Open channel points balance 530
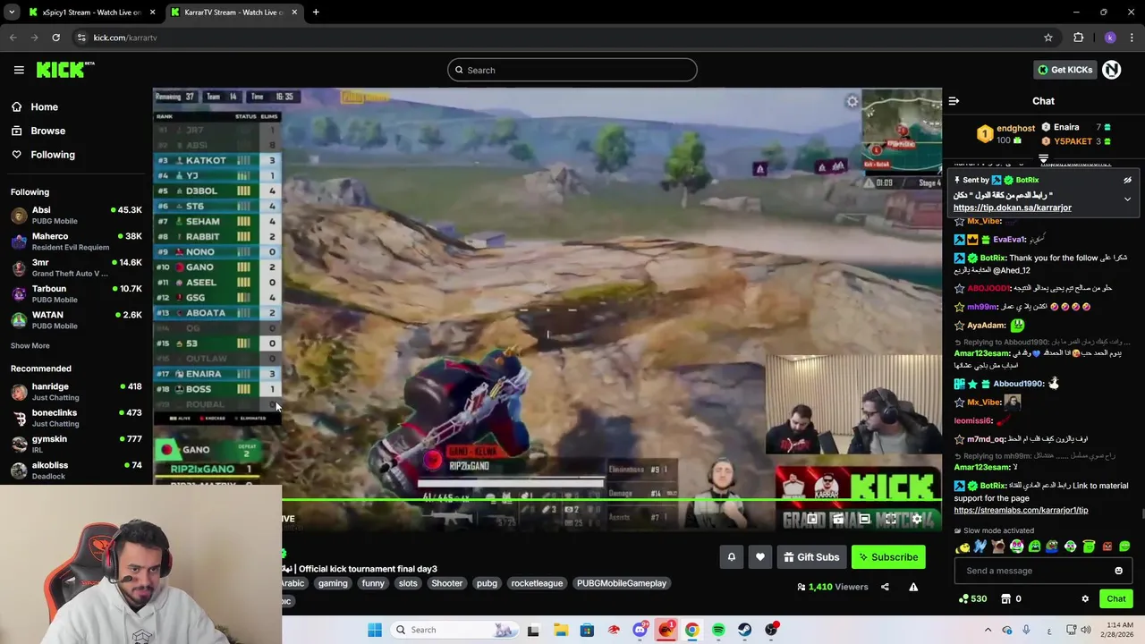 pos(972,598)
